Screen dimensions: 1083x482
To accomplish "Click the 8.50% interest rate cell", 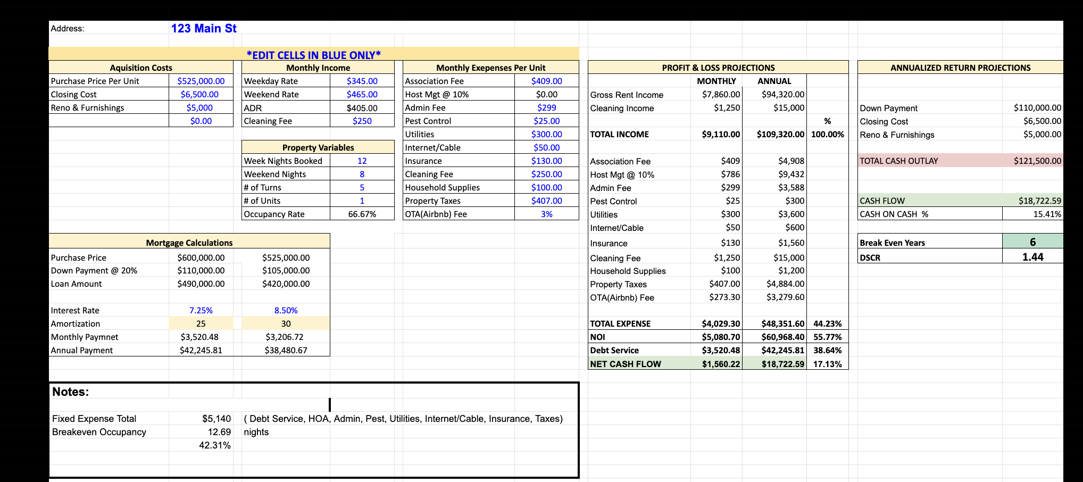I will click(x=286, y=310).
